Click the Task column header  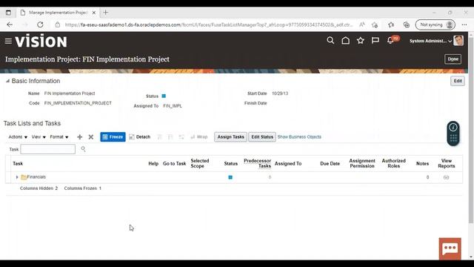click(x=18, y=163)
